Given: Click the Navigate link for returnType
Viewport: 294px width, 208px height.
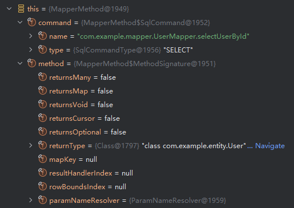Looking at the screenshot, I should [270, 146].
